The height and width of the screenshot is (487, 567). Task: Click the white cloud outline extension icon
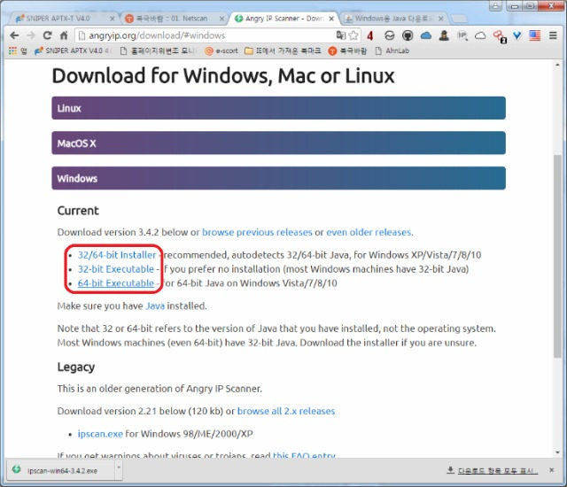[480, 35]
